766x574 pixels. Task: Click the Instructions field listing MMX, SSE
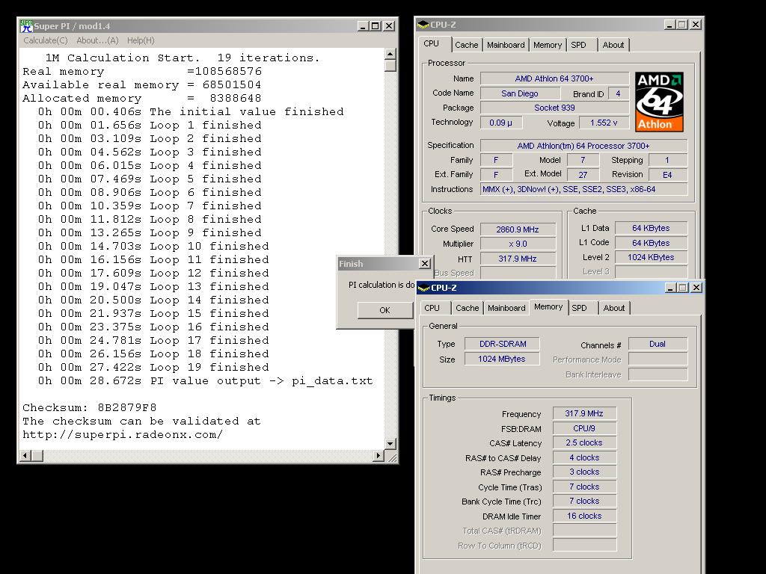583,189
